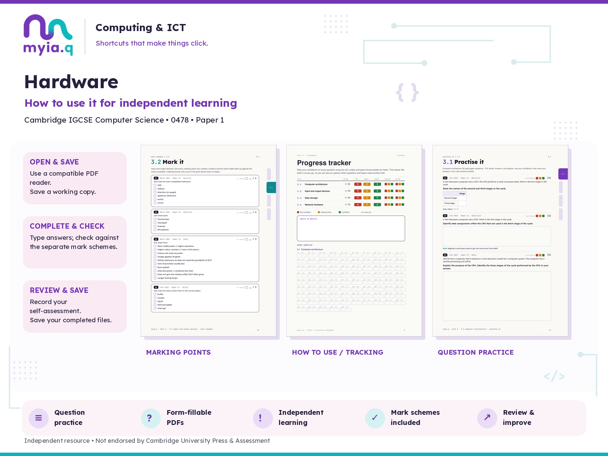Tick the Scanner marking point checkbox
608x456 pixels.
[155, 226]
